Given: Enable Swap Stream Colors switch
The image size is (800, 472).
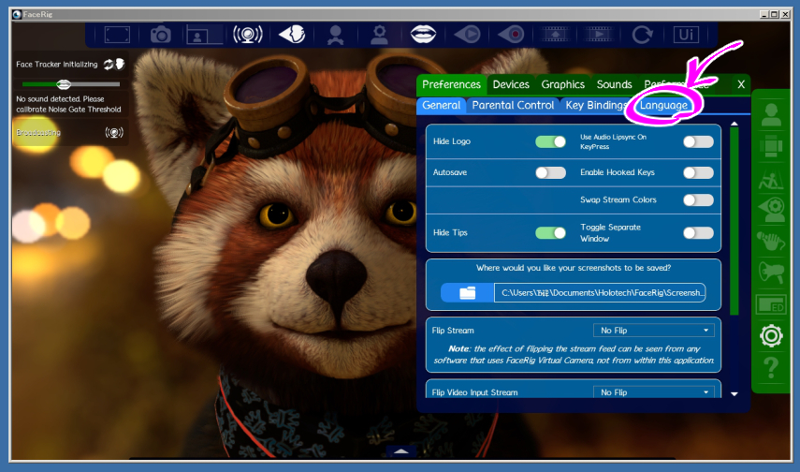Looking at the screenshot, I should [x=698, y=199].
